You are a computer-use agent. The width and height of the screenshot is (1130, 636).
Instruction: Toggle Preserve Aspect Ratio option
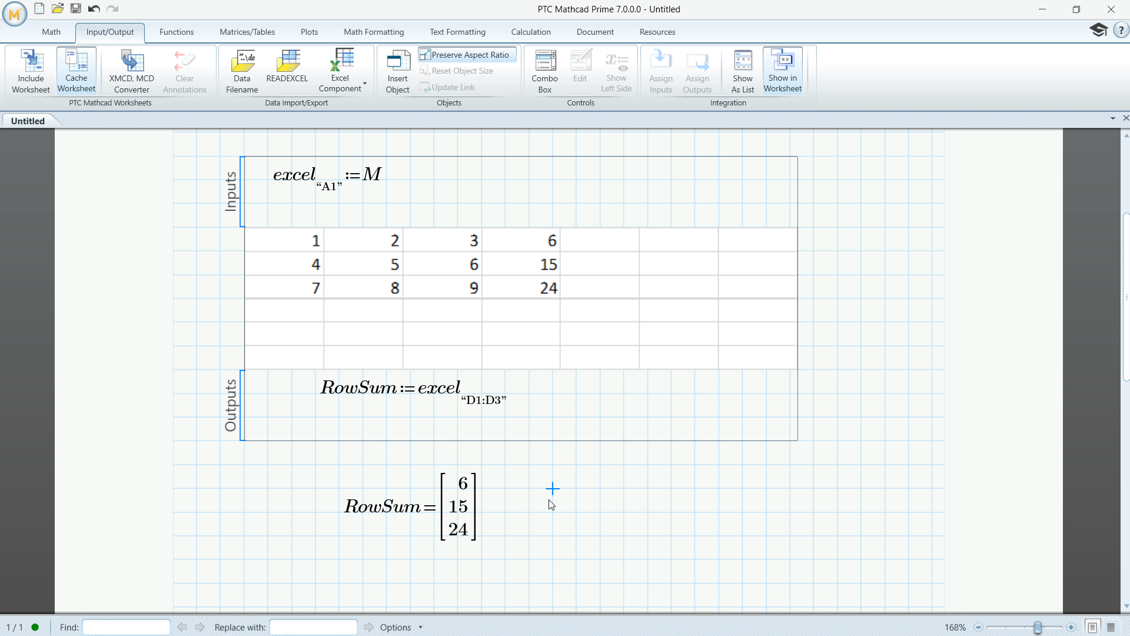[x=468, y=55]
